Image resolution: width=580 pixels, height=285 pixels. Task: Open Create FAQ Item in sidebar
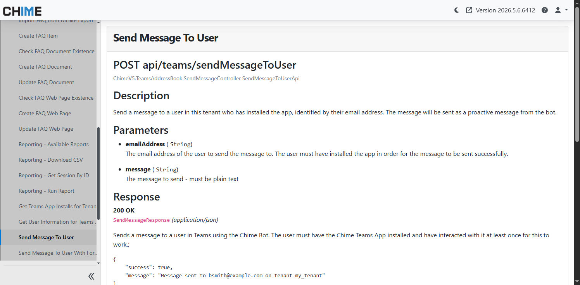(x=38, y=36)
